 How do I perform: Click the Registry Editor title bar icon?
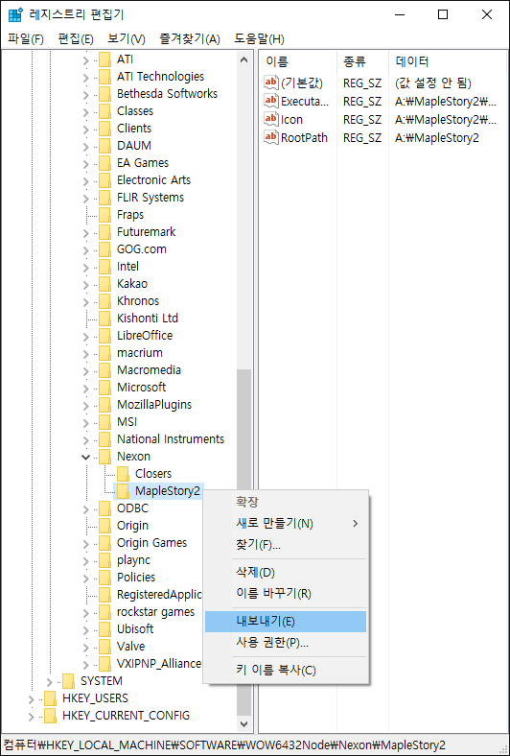pos(16,14)
